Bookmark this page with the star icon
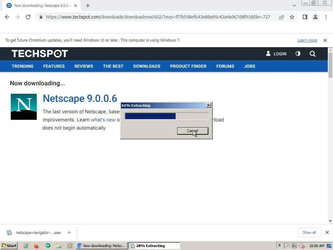333x250 pixels. pyautogui.click(x=292, y=17)
